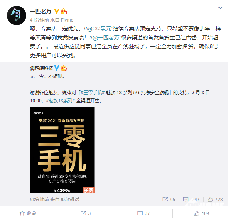View the 三零手机 poster image

point(62,150)
